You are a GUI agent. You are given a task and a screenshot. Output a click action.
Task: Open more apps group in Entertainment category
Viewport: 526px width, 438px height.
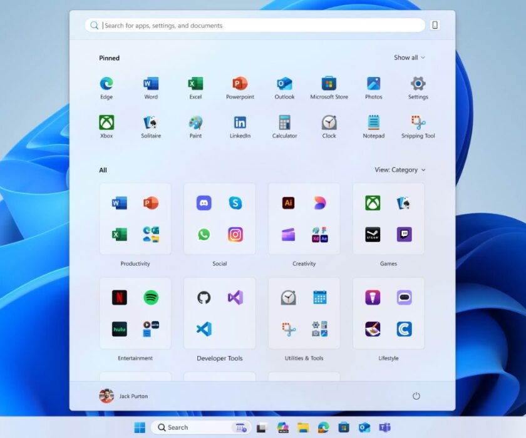(x=151, y=329)
